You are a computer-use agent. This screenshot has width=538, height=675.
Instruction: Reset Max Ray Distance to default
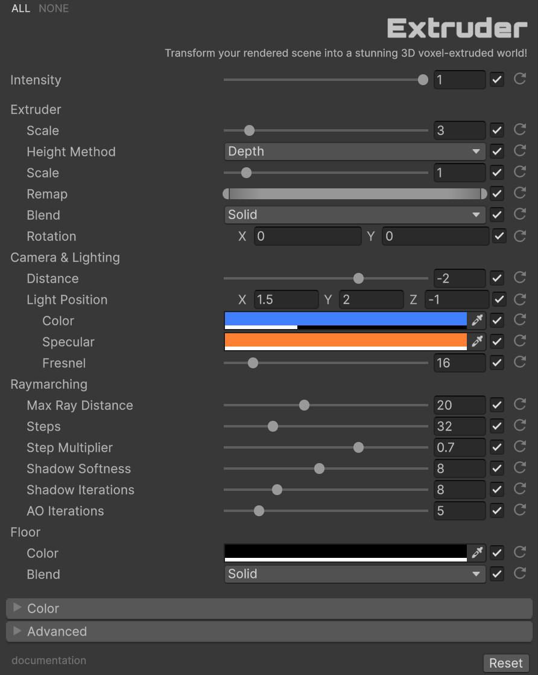click(x=519, y=405)
